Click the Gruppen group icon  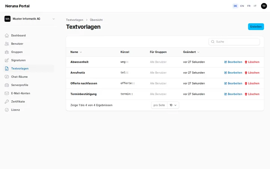pos(7,52)
